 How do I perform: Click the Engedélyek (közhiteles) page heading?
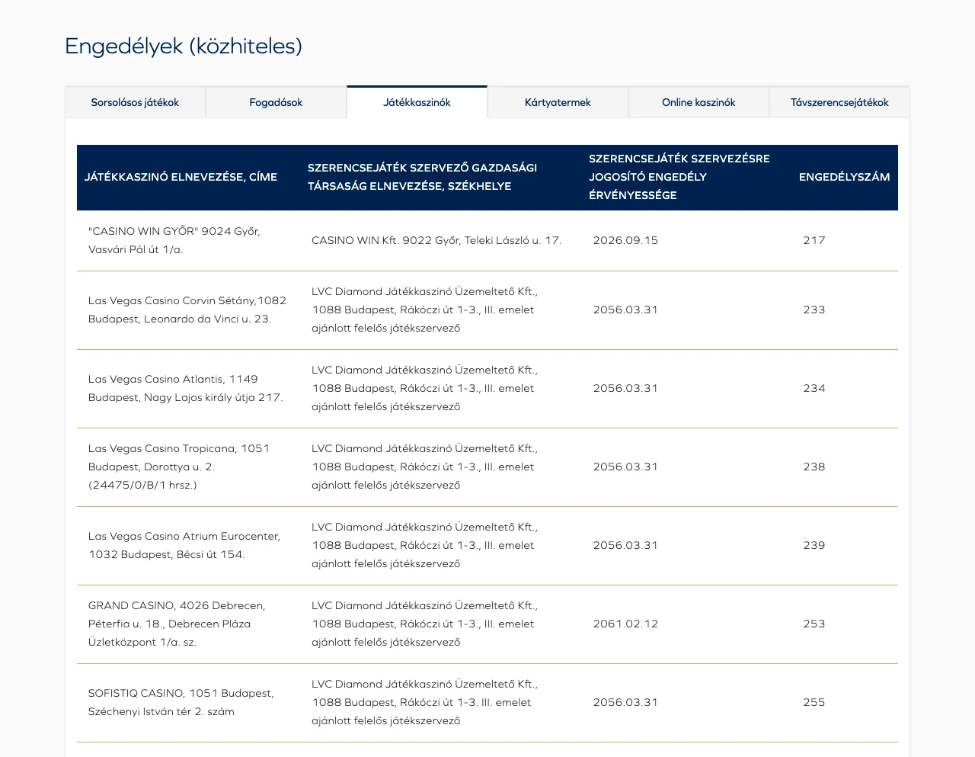point(184,47)
